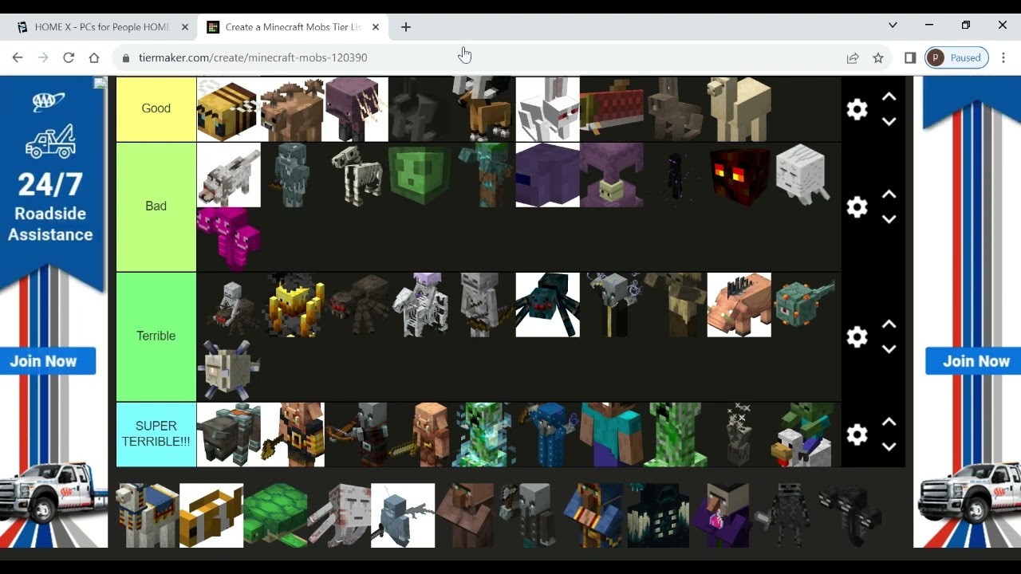Screen dimensions: 1021x574
Task: Focus the tiermaker.com address bar
Action: pos(479,57)
